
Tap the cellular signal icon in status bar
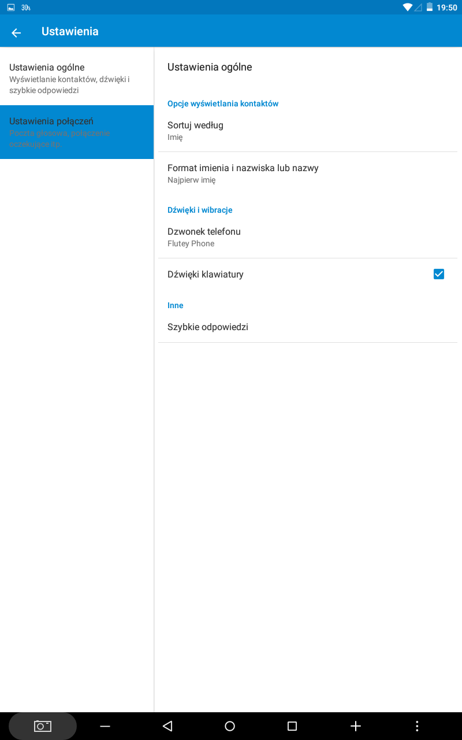pyautogui.click(x=418, y=8)
